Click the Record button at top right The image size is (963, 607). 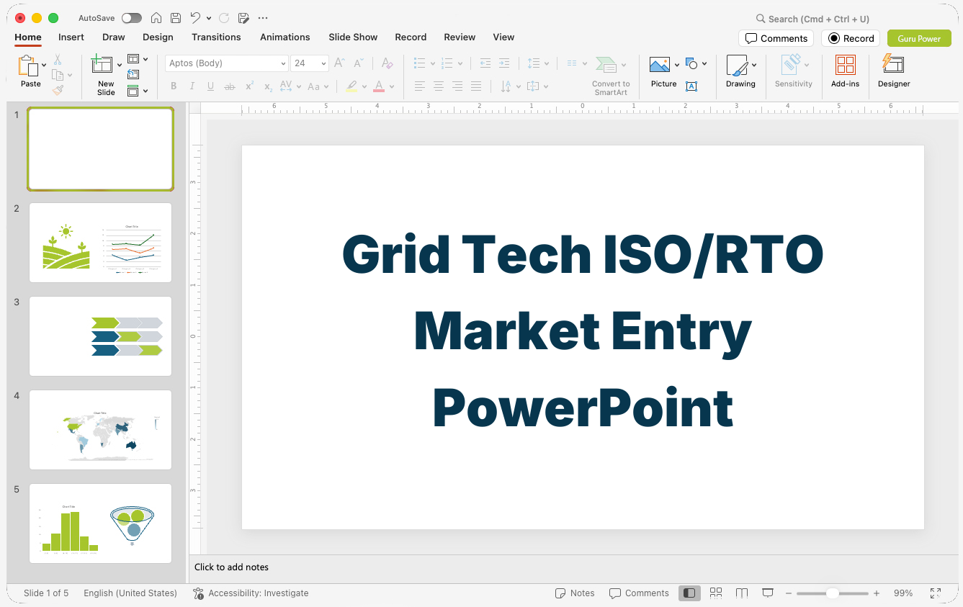click(851, 38)
